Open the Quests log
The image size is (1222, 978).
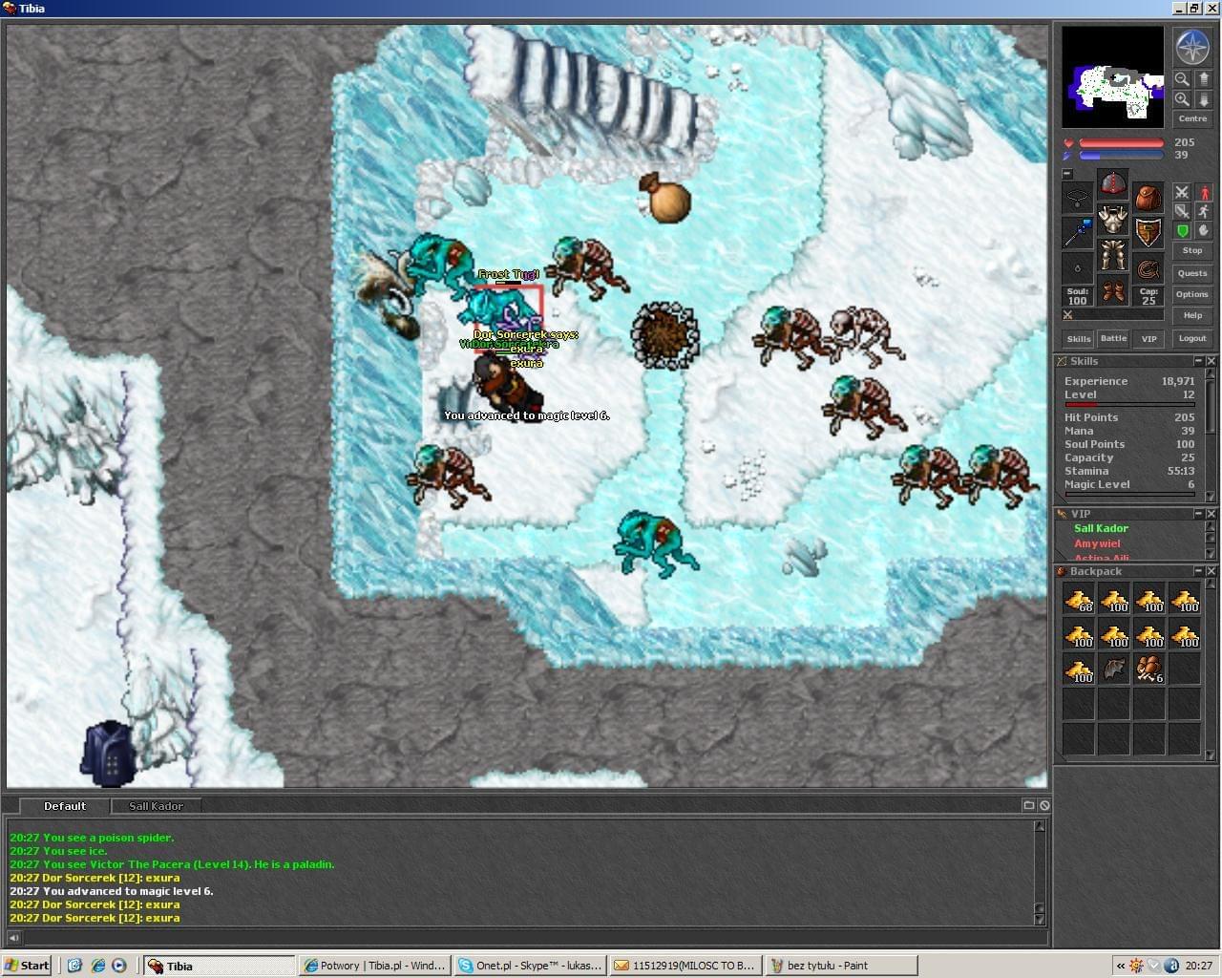coord(1192,273)
